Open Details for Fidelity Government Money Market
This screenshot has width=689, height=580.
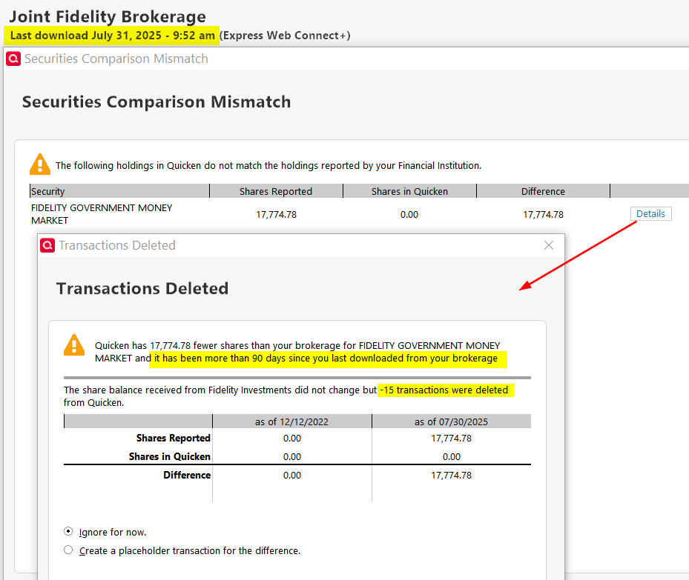pos(650,213)
